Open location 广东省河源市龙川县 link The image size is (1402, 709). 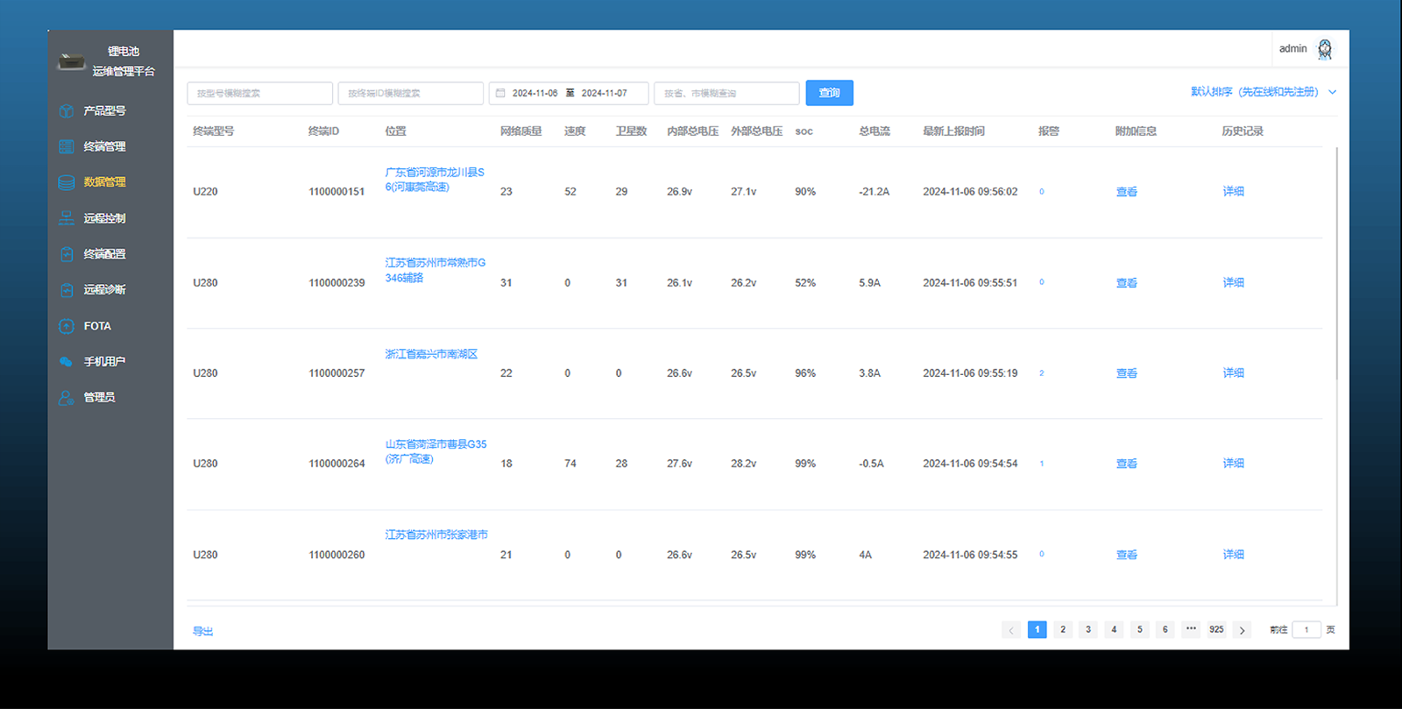[435, 180]
